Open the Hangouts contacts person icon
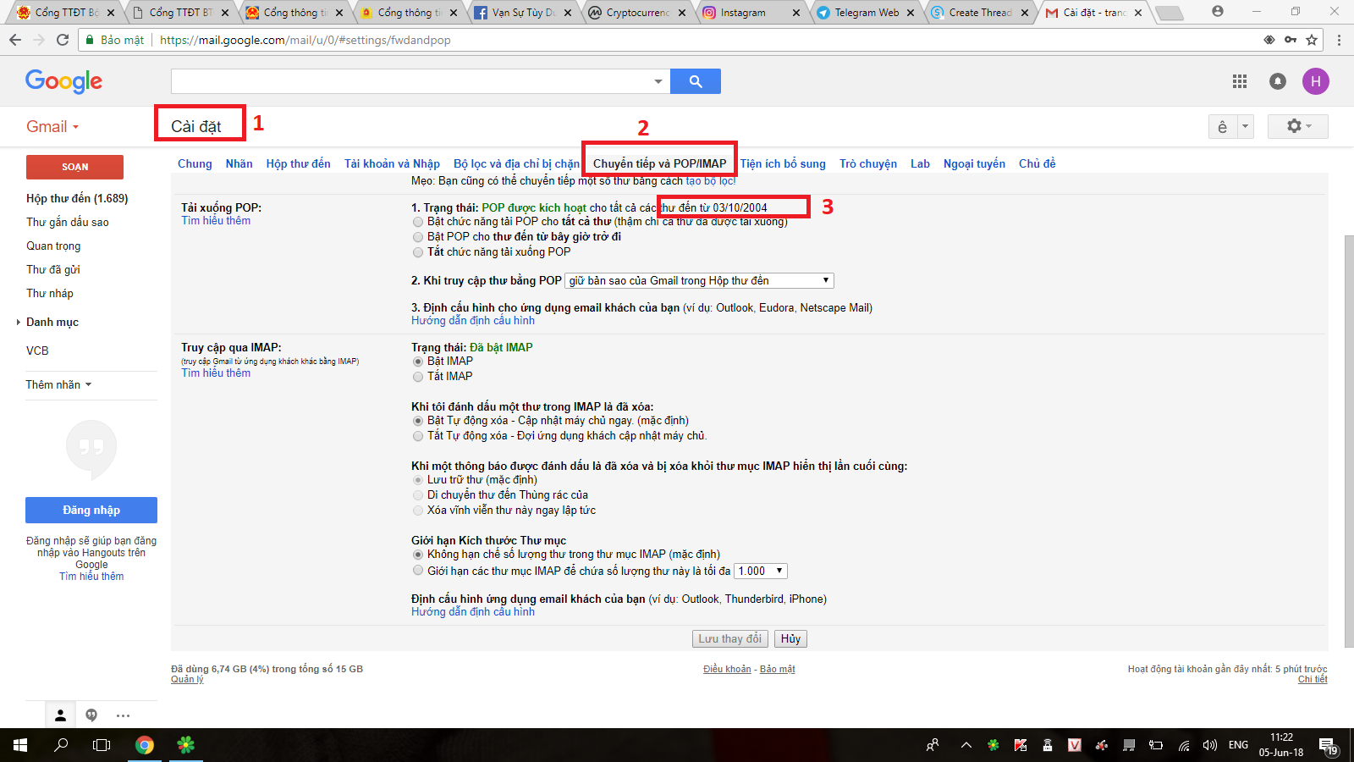The height and width of the screenshot is (762, 1354). 60,715
